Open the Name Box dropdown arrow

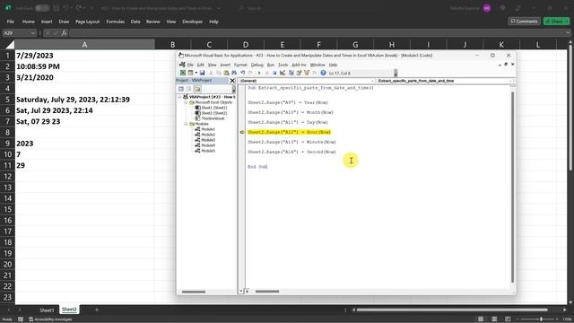point(33,33)
